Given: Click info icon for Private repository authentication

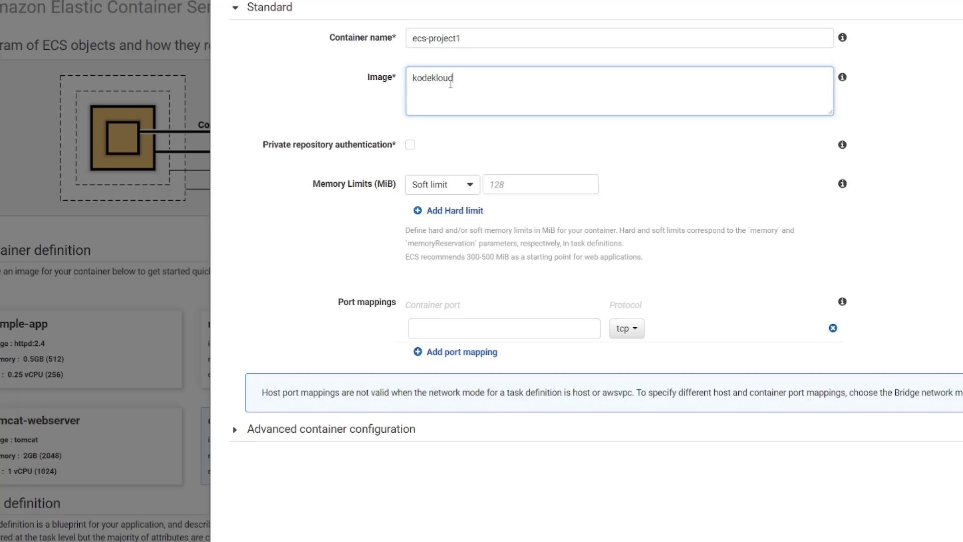Looking at the screenshot, I should pyautogui.click(x=842, y=145).
